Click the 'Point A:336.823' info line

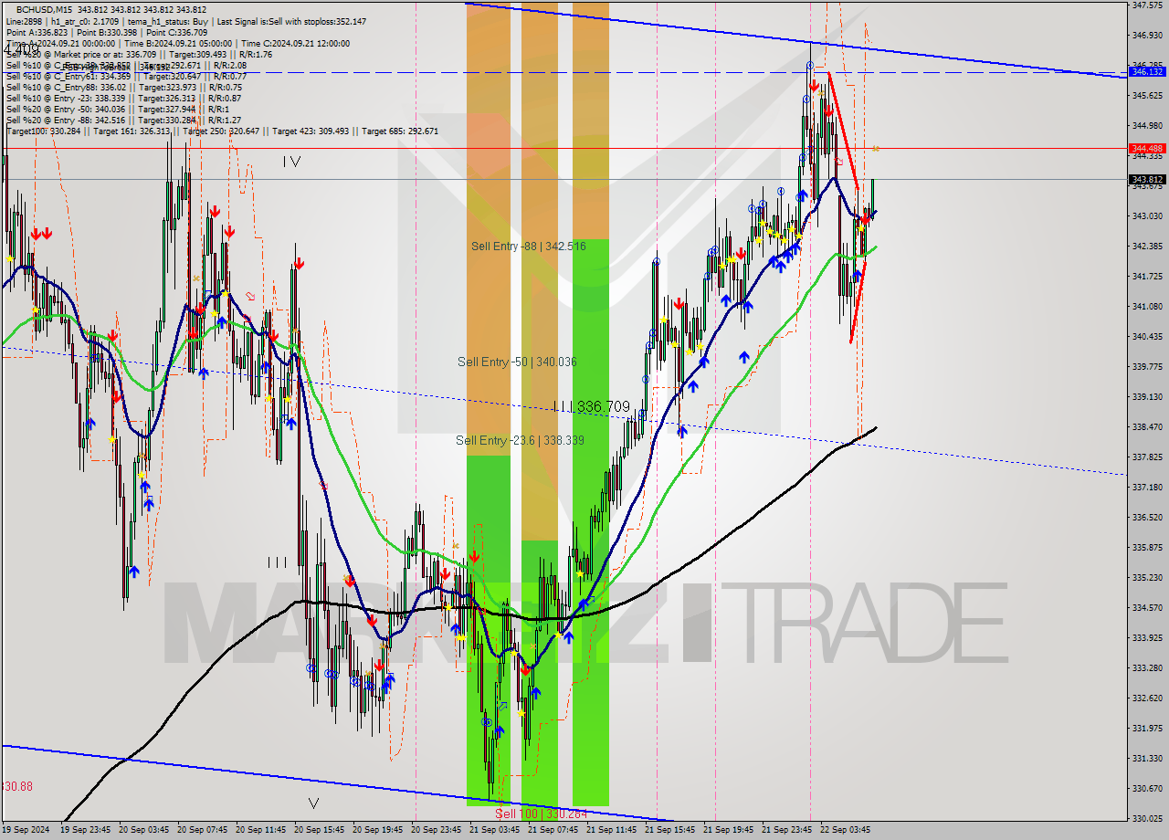108,32
